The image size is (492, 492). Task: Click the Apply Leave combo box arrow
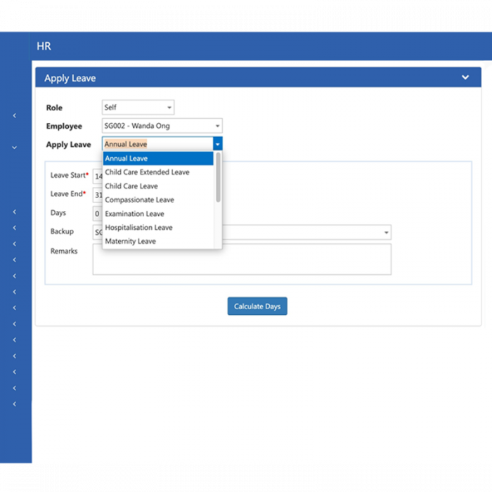[217, 144]
